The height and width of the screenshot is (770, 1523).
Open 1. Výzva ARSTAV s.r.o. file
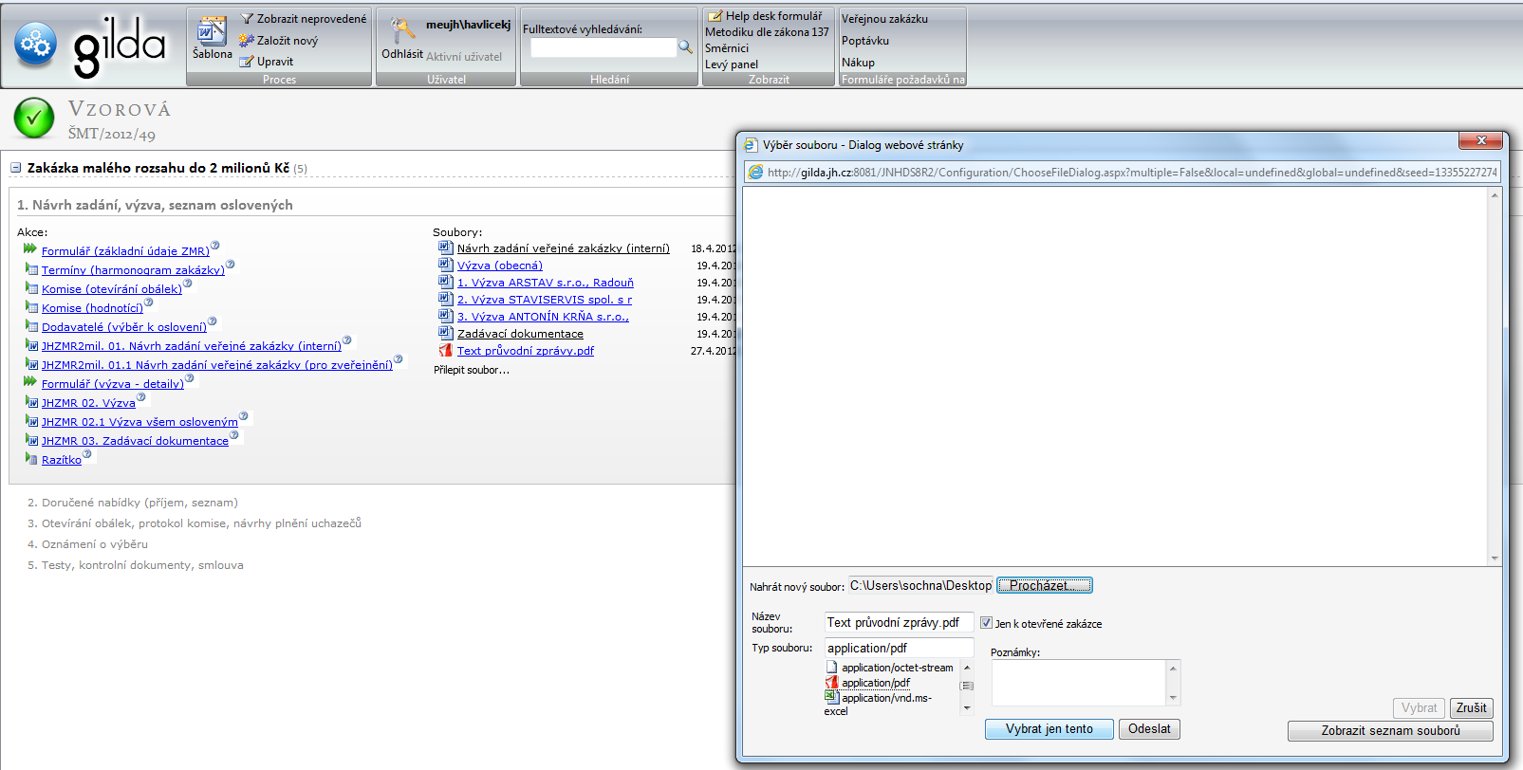pos(546,283)
